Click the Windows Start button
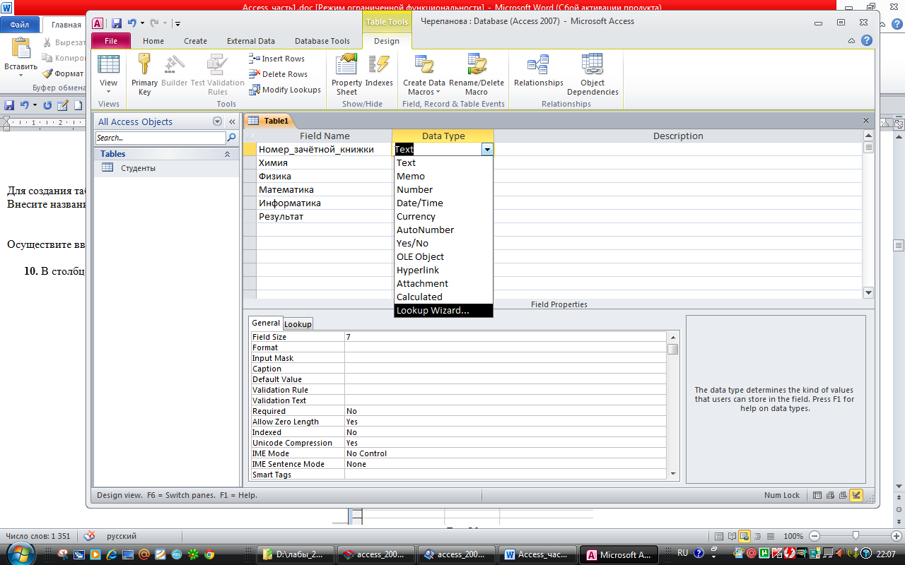905x565 pixels. 23,554
